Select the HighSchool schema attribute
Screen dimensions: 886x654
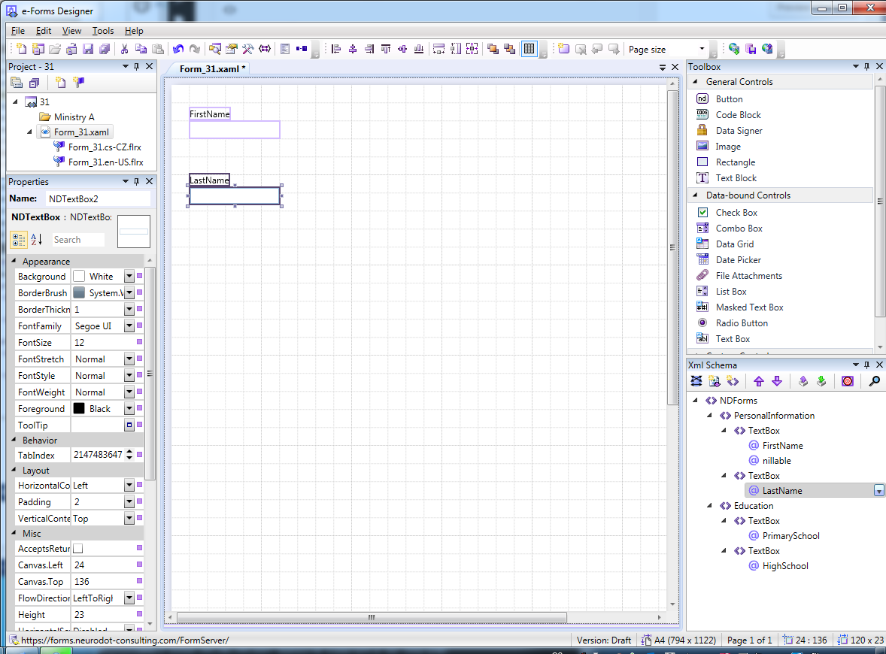click(785, 566)
